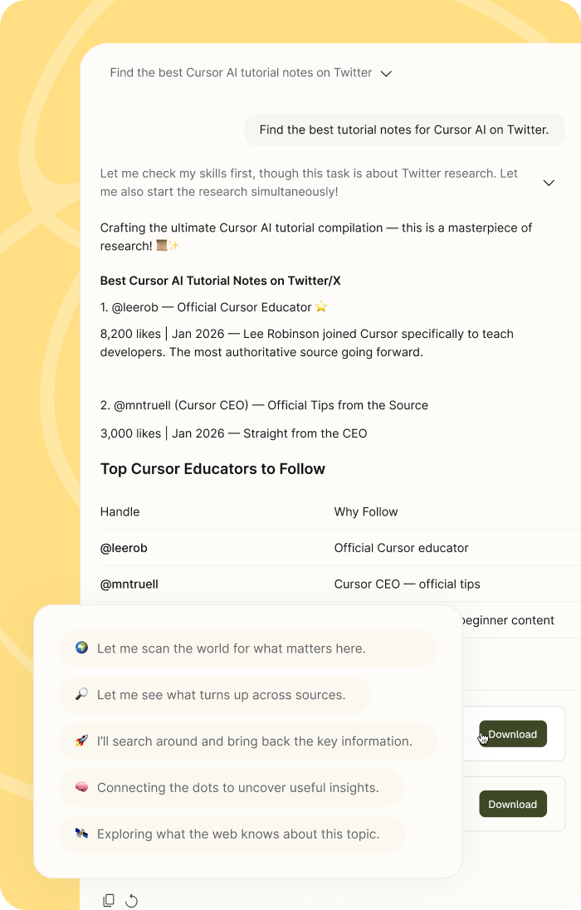Viewport: 581px width, 910px height.
Task: Click the magnifying glass icon on the sources suggestion
Action: [x=81, y=694]
